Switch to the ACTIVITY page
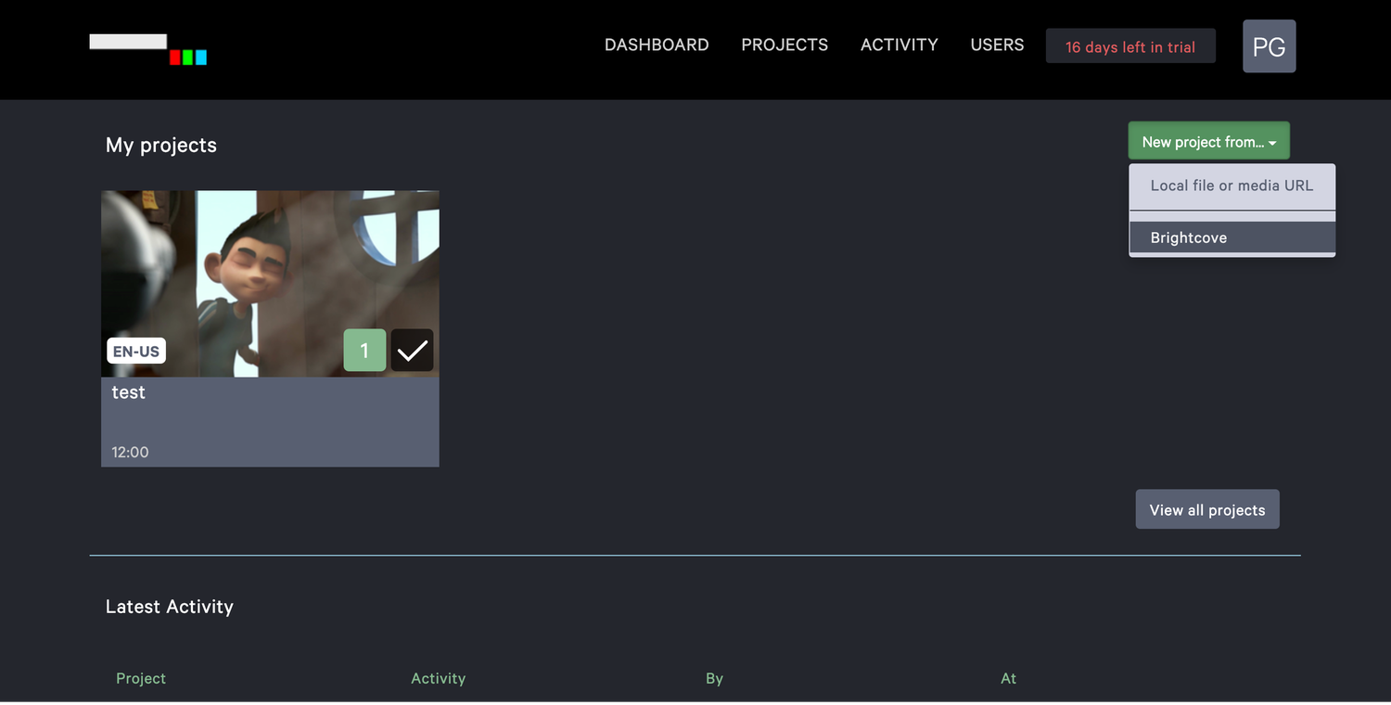1391x705 pixels. coord(899,45)
